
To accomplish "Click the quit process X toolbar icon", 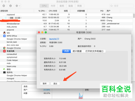I will (x=4, y=6).
